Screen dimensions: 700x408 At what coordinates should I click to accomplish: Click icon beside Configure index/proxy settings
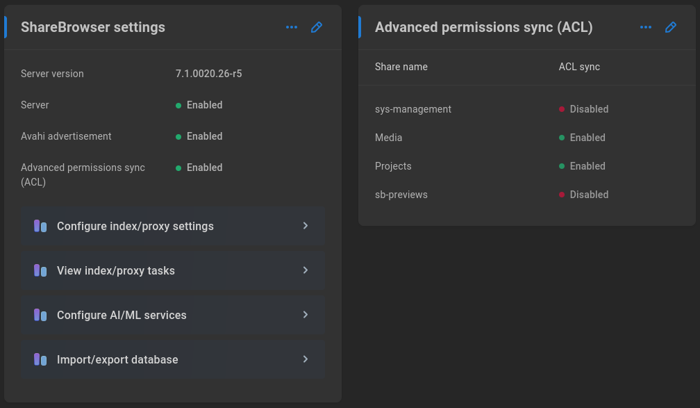(40, 226)
